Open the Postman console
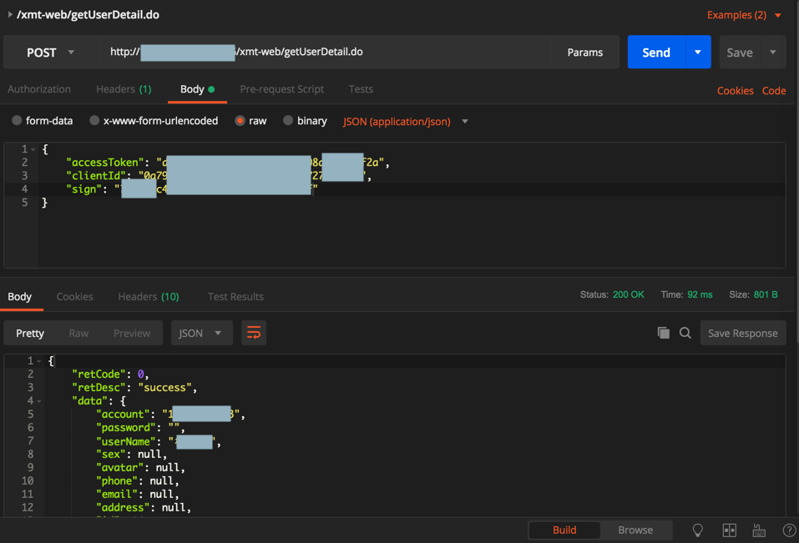 [759, 530]
